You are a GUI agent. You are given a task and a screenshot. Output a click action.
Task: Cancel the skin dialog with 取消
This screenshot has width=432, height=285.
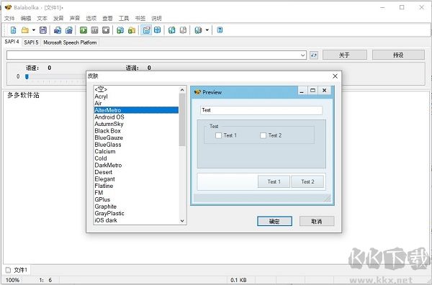point(317,221)
